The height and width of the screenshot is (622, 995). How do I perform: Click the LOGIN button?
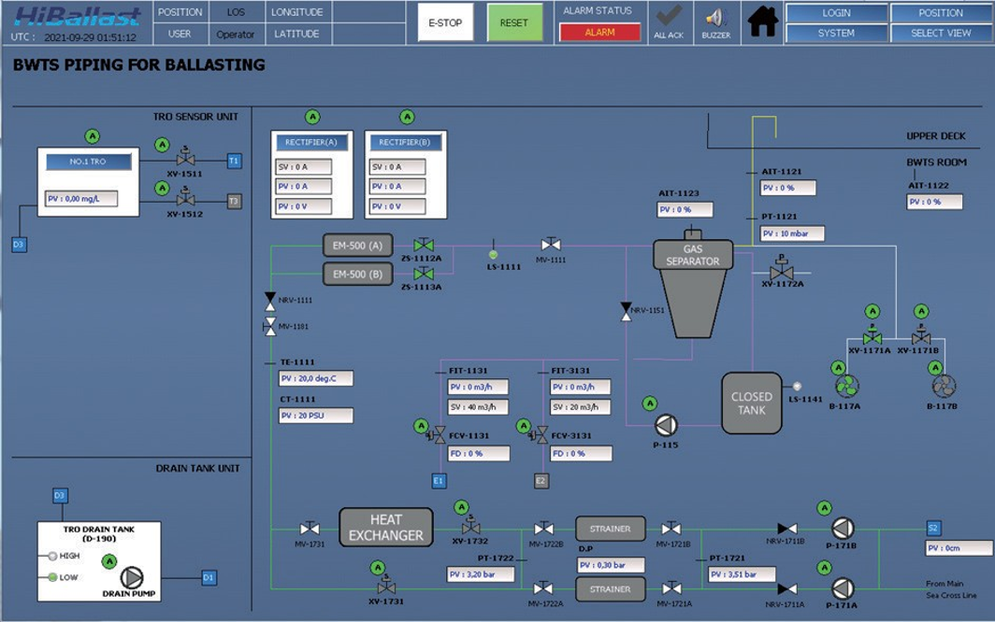pyautogui.click(x=836, y=13)
